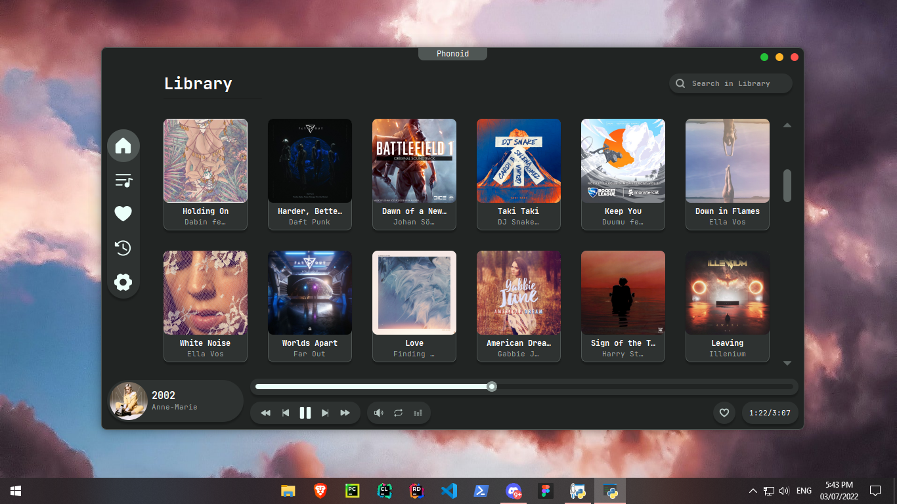This screenshot has width=897, height=504.
Task: Toggle repeat mode
Action: point(398,413)
